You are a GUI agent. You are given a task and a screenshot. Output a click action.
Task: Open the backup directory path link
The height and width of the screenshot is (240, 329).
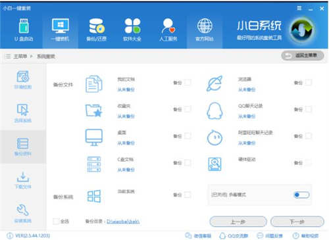click(123, 222)
